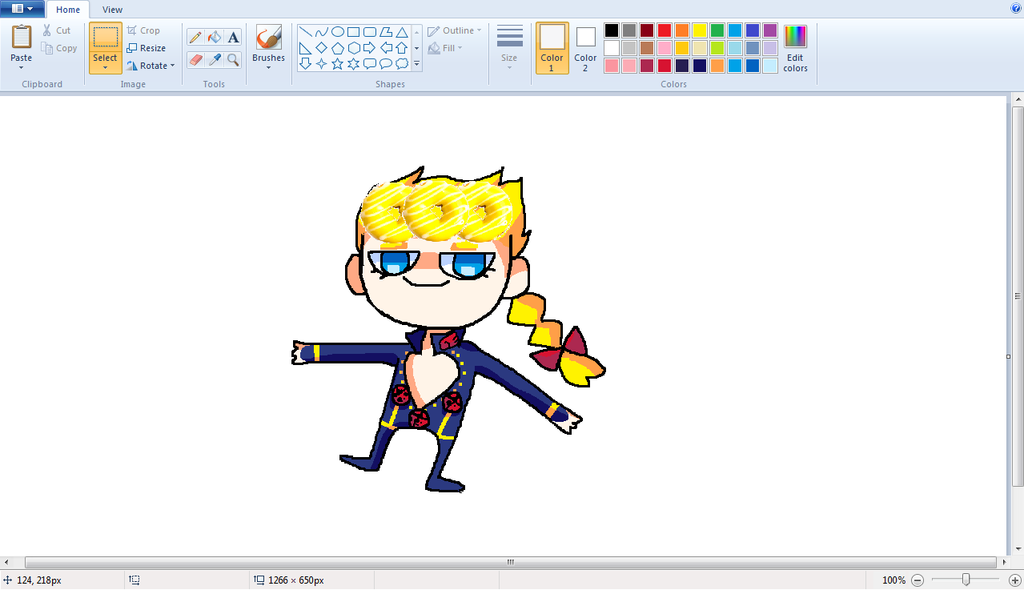Choose the Diamond shape
This screenshot has width=1024, height=590.
pos(322,48)
